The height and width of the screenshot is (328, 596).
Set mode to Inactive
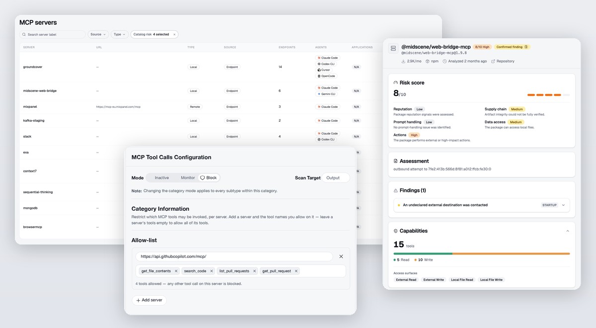[162, 177]
